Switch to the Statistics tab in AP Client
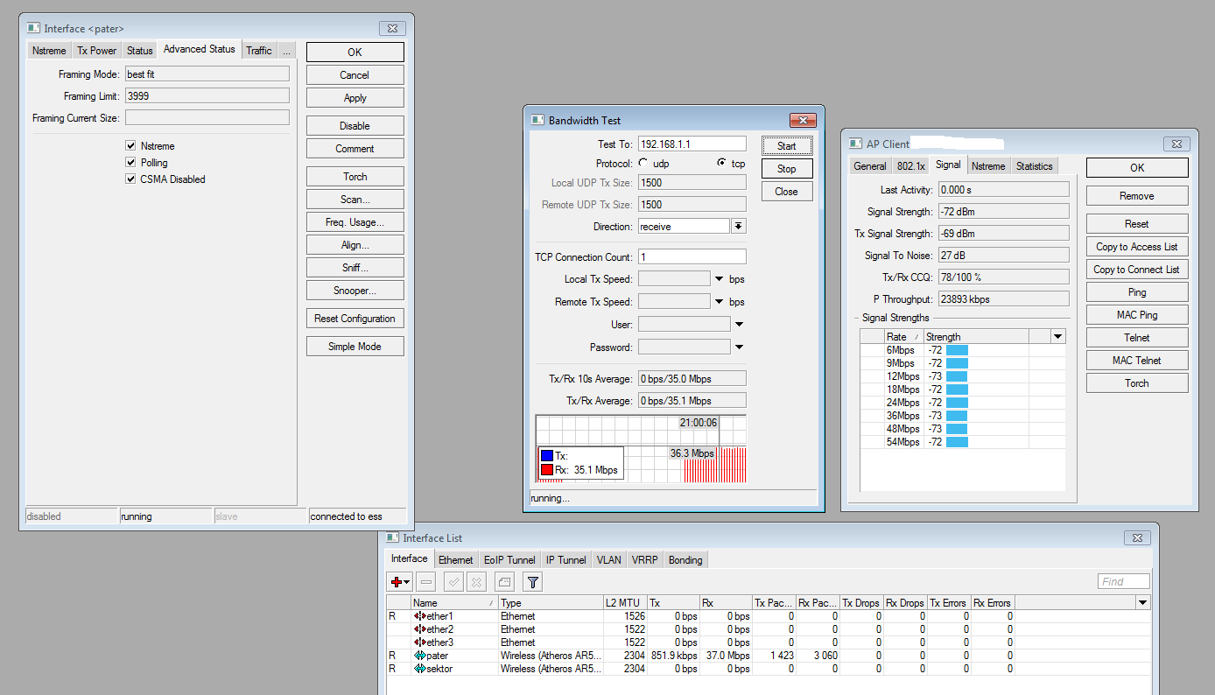Viewport: 1215px width, 695px height. pos(1034,166)
